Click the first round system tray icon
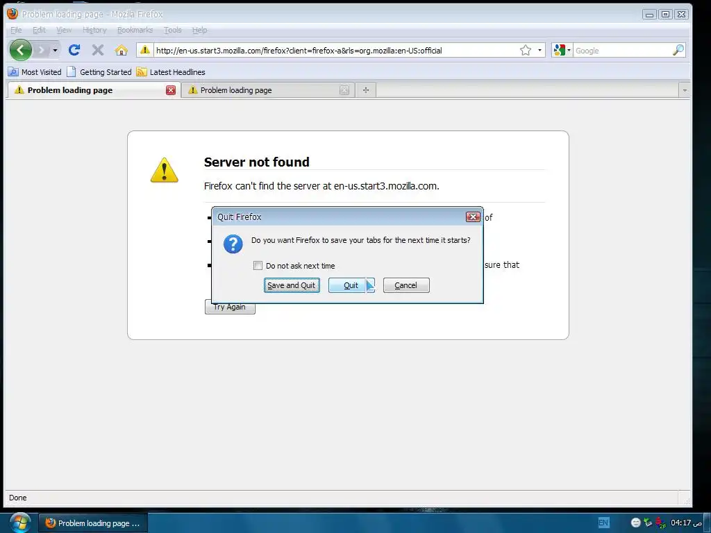 click(x=636, y=523)
